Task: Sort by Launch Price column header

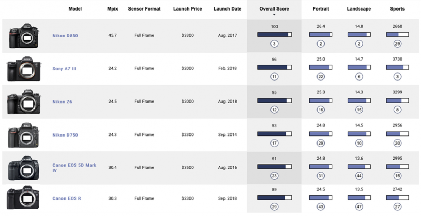Action: [188, 9]
